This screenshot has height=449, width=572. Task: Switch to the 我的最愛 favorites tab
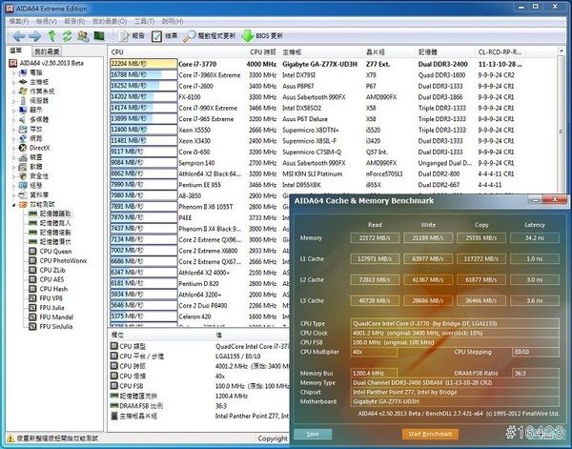[x=46, y=51]
